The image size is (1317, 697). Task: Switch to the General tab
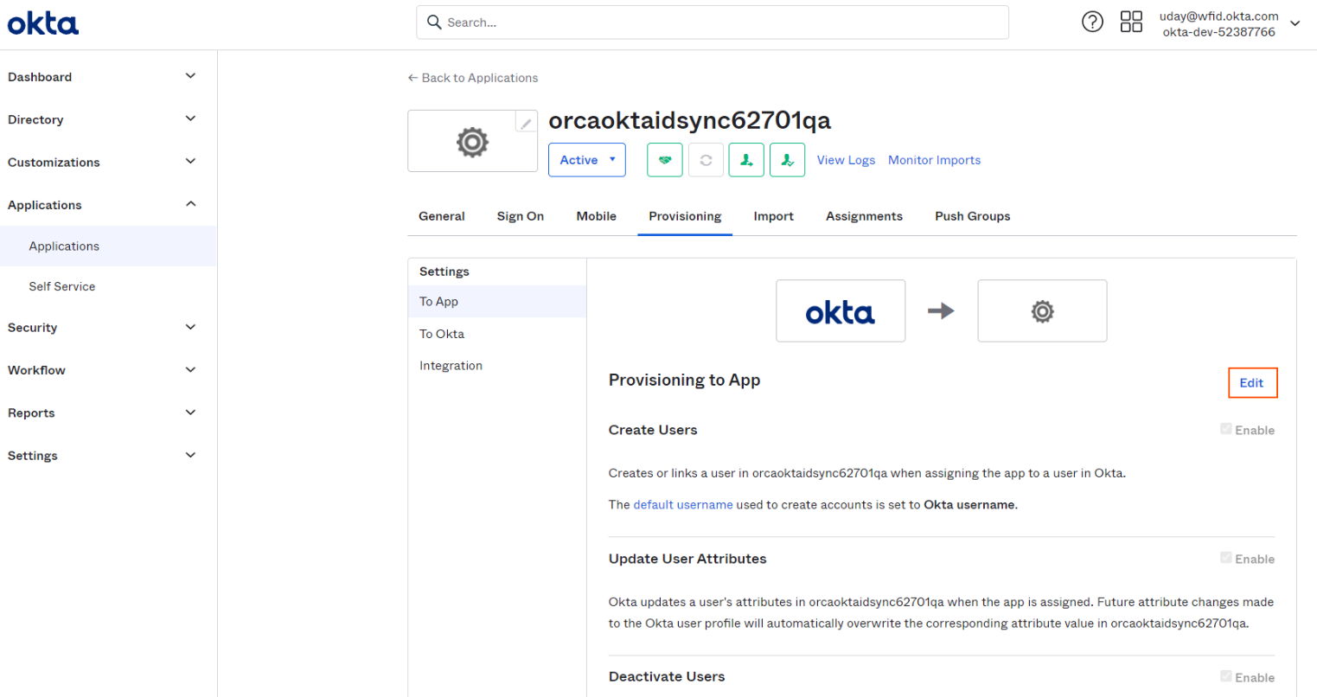[x=442, y=216]
